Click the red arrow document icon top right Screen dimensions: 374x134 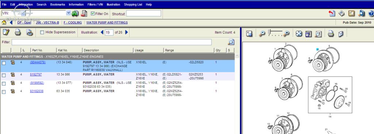click(x=332, y=13)
